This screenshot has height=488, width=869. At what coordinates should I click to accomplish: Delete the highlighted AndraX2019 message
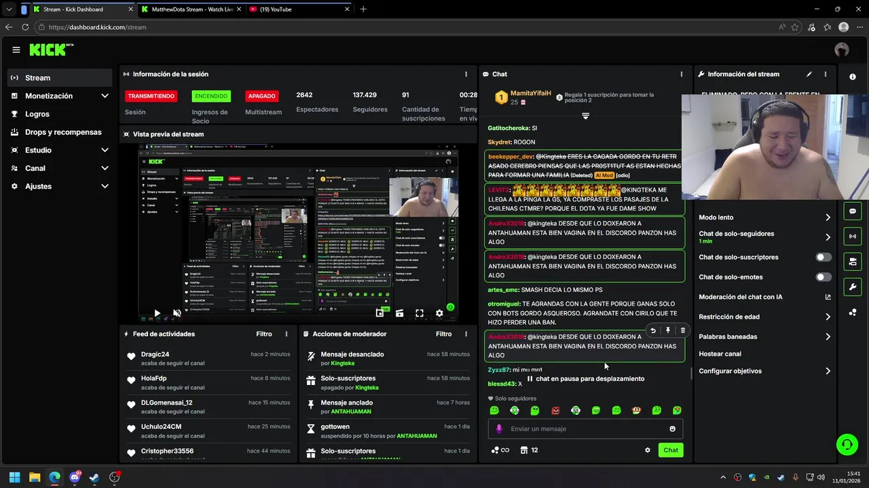pyautogui.click(x=682, y=331)
